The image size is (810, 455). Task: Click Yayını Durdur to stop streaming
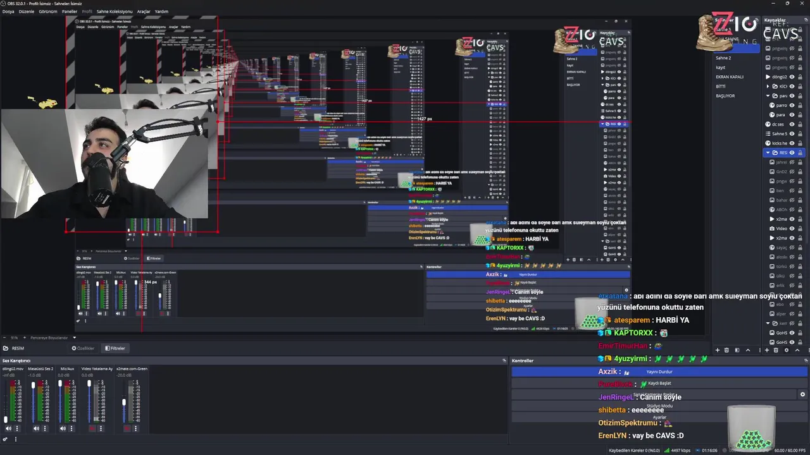pyautogui.click(x=659, y=372)
